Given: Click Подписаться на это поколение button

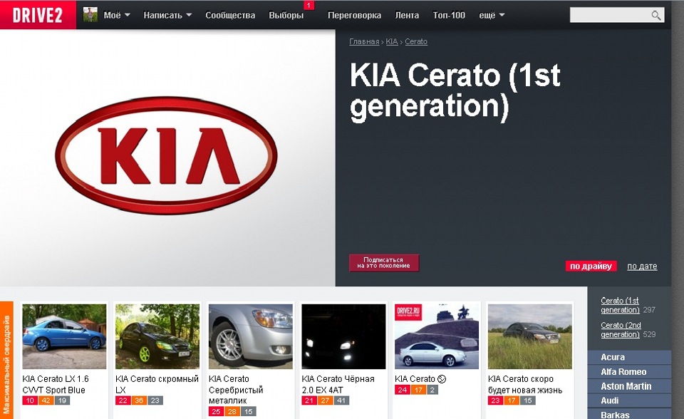Looking at the screenshot, I should click(x=384, y=263).
